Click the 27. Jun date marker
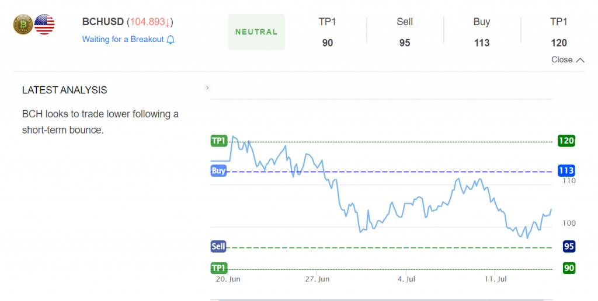Viewport: 598px width, 301px height. [x=317, y=279]
